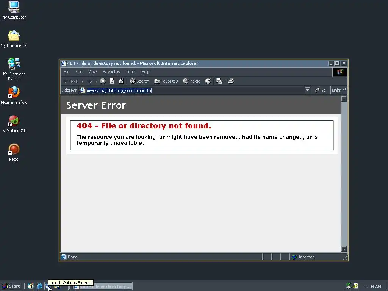Viewport: 388px width, 291px height.
Task: Click the red 404 error heading text
Action: 144,126
